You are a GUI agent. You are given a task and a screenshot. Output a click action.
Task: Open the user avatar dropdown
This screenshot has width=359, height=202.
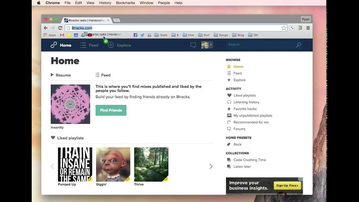pyautogui.click(x=207, y=45)
